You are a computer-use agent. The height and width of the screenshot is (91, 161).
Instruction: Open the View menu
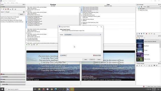pyautogui.click(x=5, y=3)
